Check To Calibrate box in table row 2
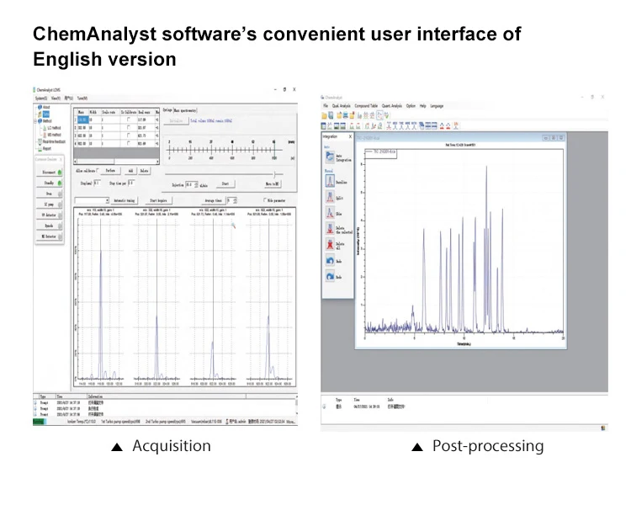The image size is (631, 526). pyautogui.click(x=129, y=127)
